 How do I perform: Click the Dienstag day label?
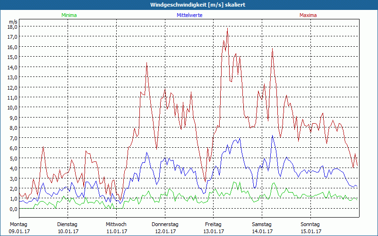[x=67, y=225]
